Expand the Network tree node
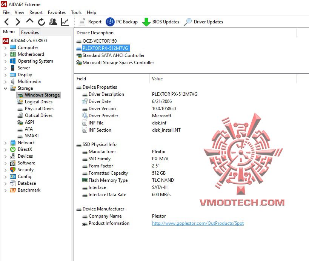 click(6, 143)
